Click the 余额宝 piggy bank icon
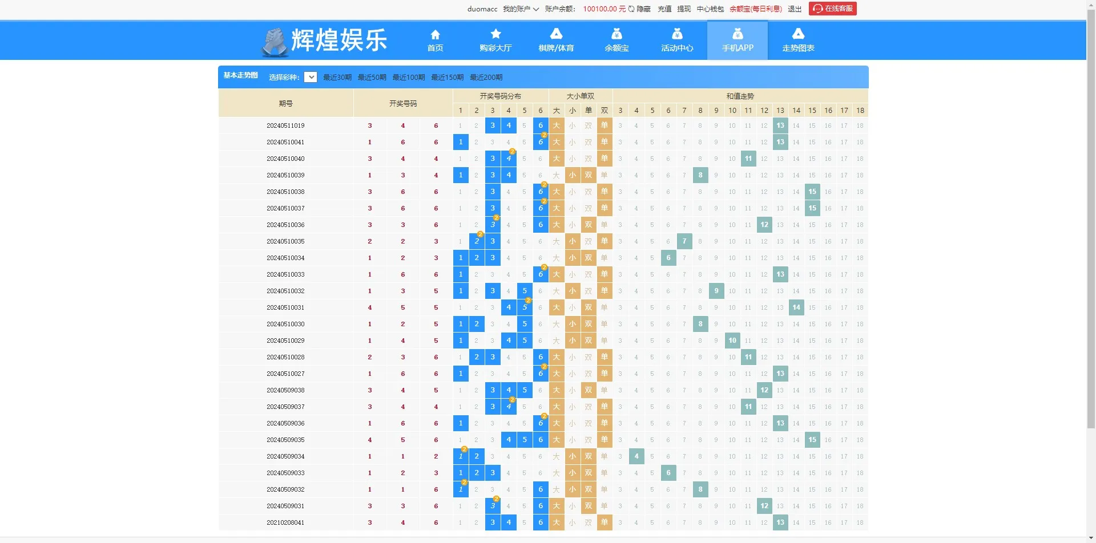The width and height of the screenshot is (1096, 543). pos(616,34)
